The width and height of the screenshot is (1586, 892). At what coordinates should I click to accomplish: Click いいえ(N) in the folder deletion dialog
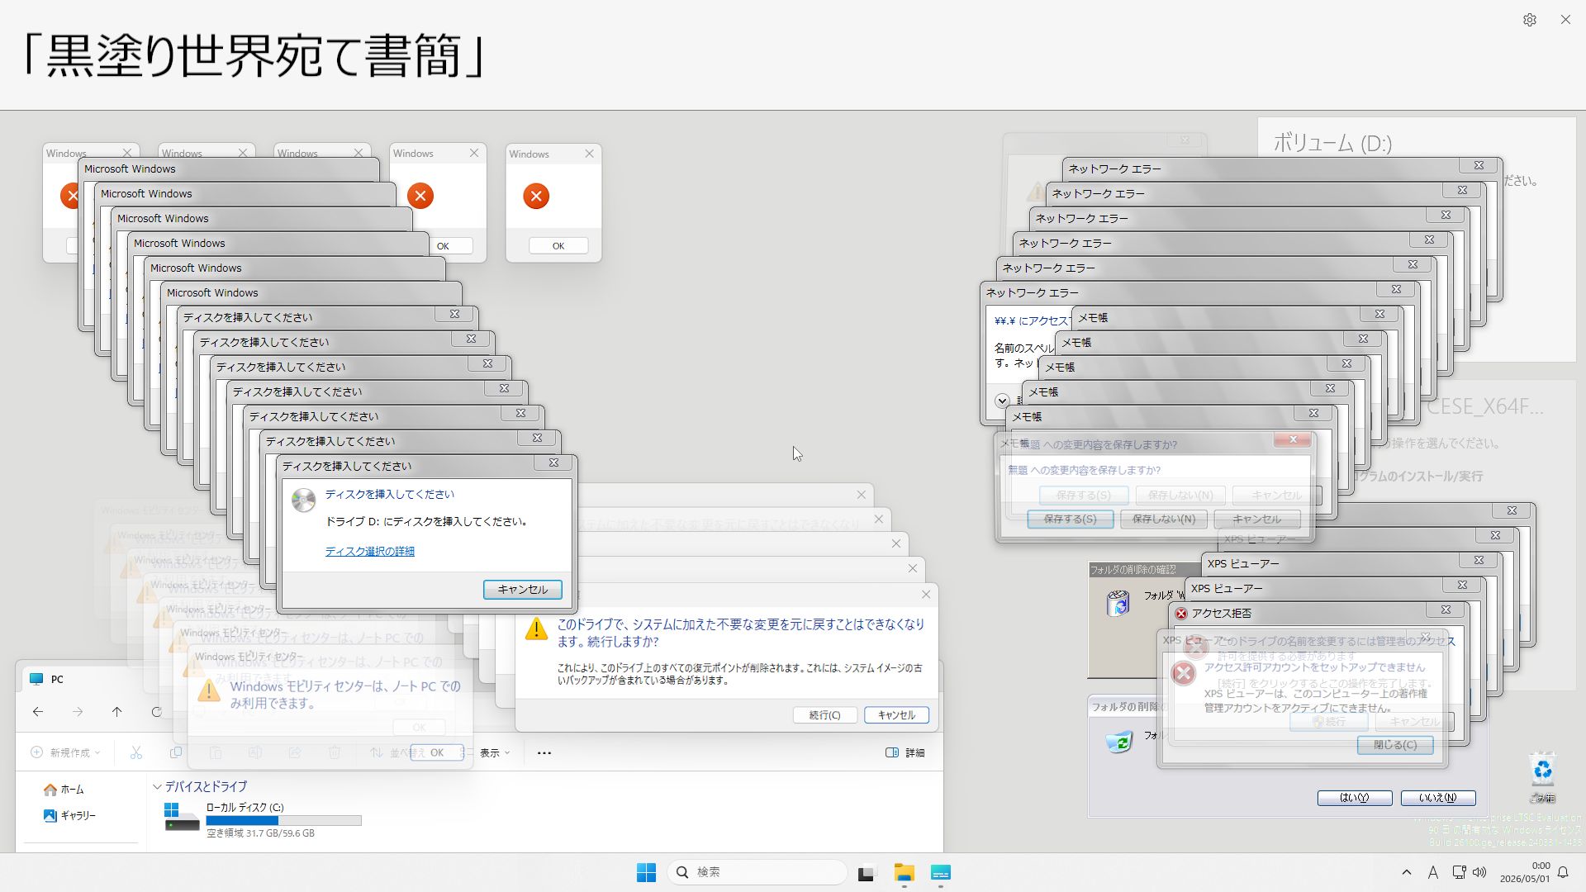pos(1438,798)
